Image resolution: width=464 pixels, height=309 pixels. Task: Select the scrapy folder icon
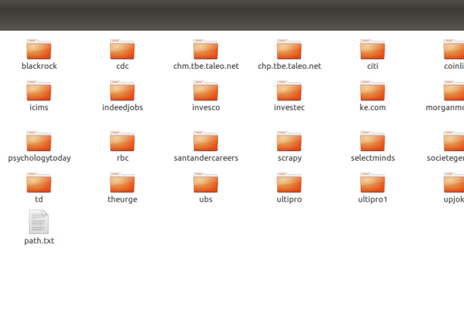click(289, 141)
